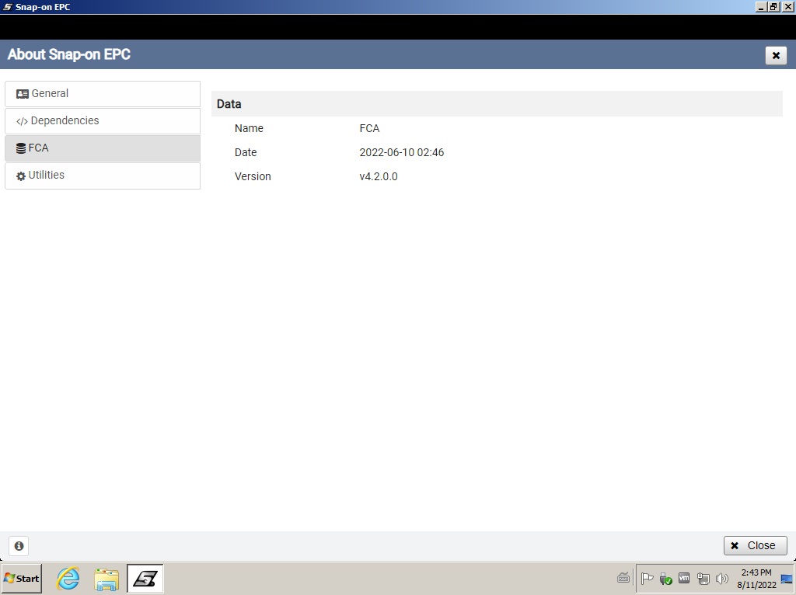Click the Safely Remove Hardware tray icon
The height and width of the screenshot is (595, 796).
pos(665,578)
